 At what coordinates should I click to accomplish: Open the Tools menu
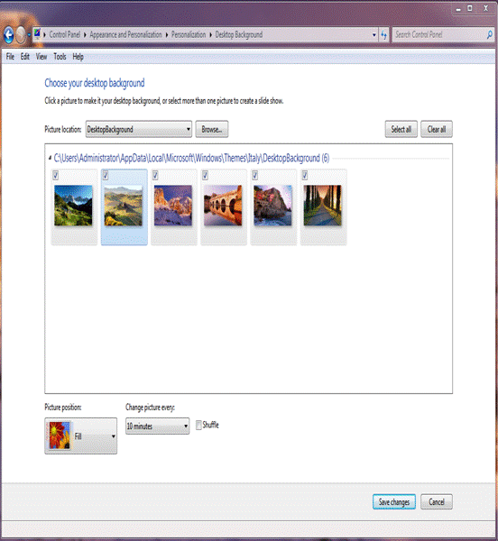(60, 57)
